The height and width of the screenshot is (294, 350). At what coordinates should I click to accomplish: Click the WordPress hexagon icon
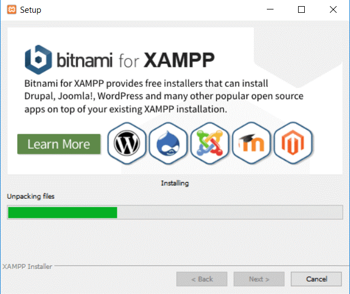click(127, 144)
